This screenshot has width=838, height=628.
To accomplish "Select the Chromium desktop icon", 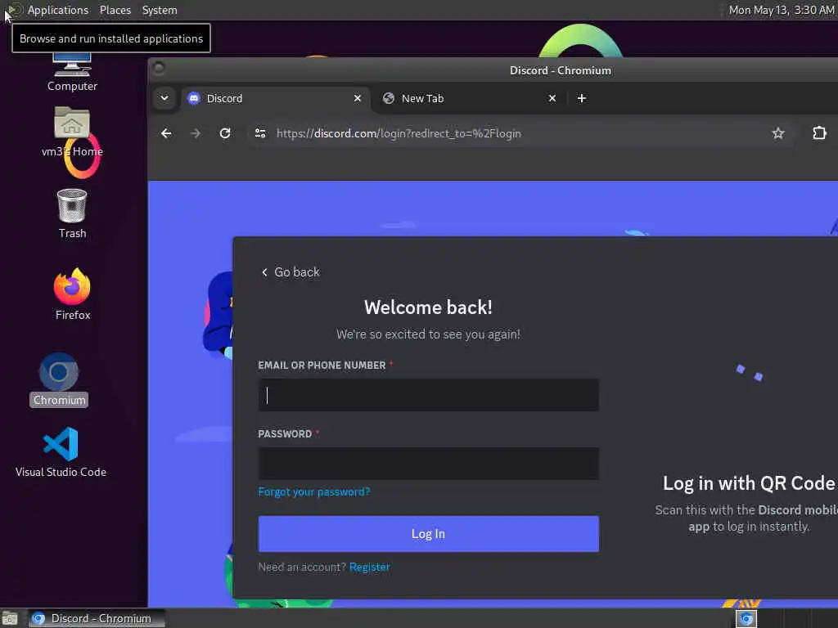I will point(59,379).
